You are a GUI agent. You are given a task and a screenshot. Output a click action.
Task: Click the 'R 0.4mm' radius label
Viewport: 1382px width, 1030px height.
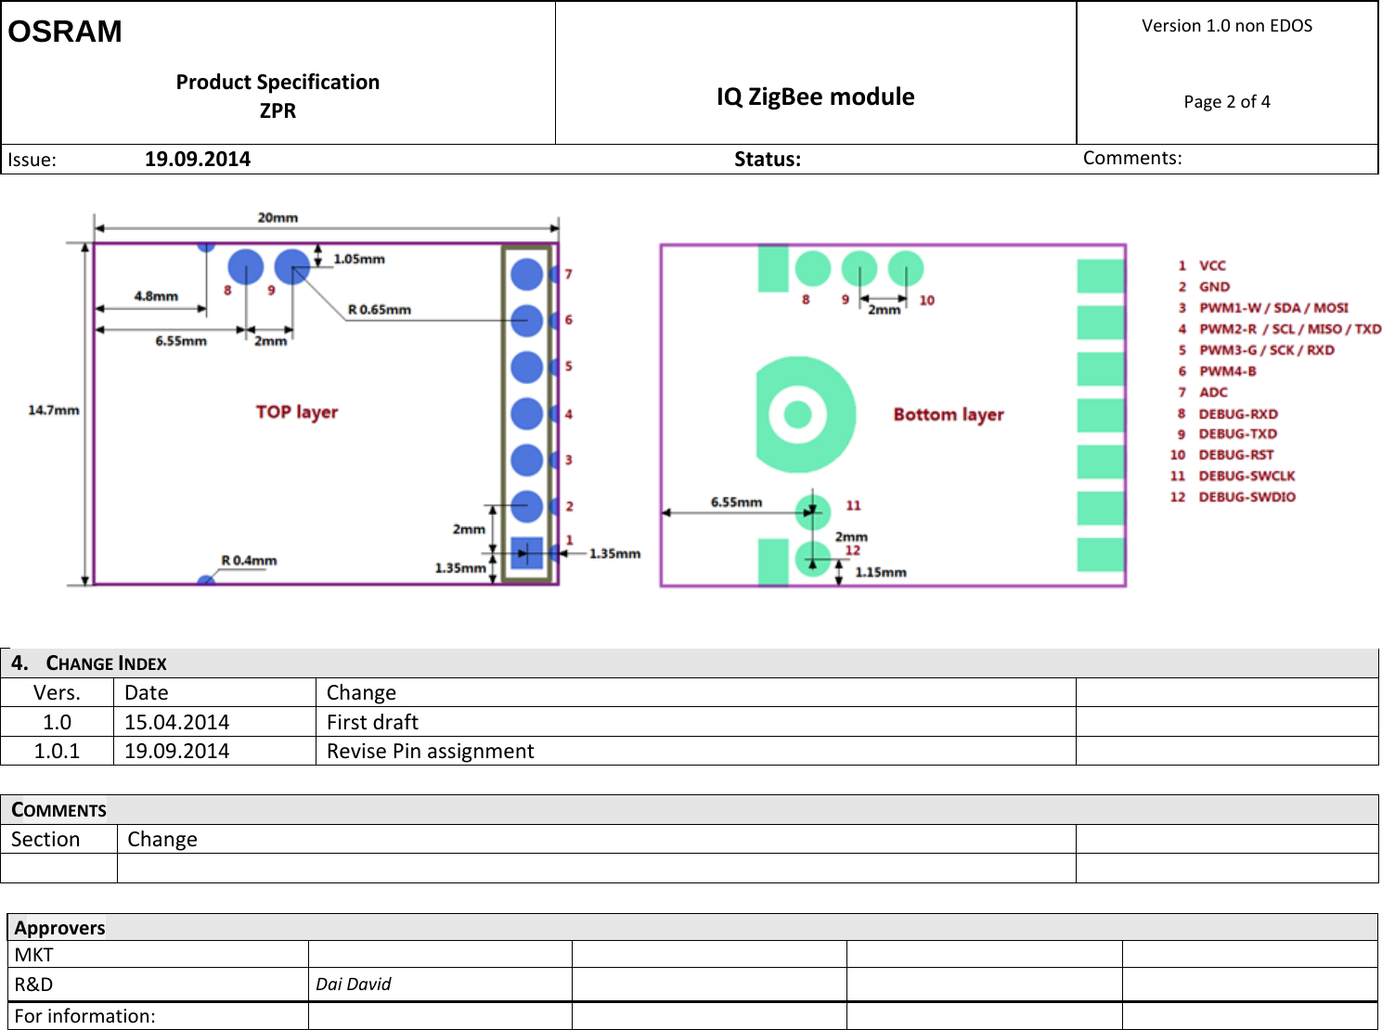click(249, 560)
